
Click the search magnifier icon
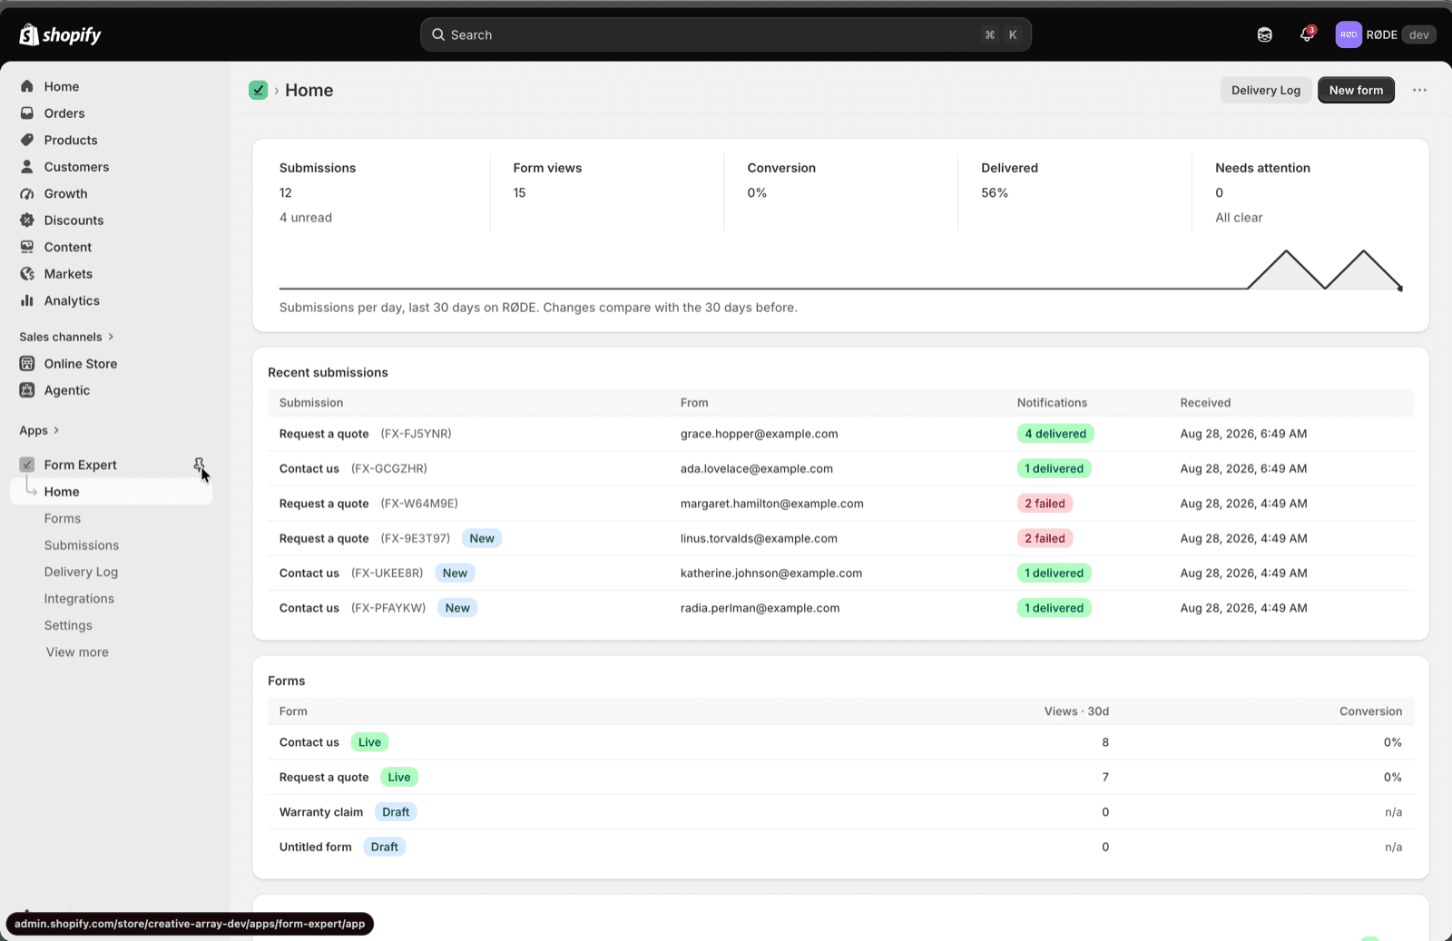(x=438, y=34)
